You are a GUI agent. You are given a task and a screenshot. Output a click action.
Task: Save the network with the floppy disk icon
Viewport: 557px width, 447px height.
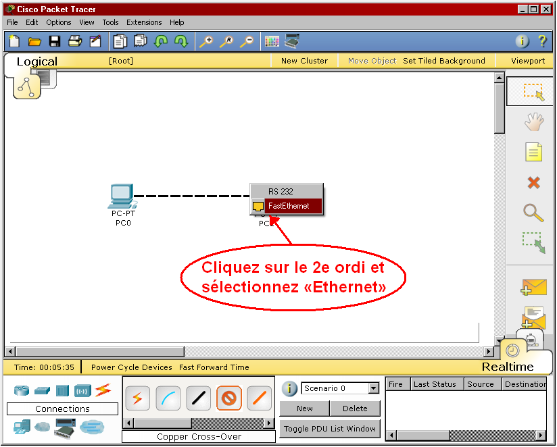point(55,41)
